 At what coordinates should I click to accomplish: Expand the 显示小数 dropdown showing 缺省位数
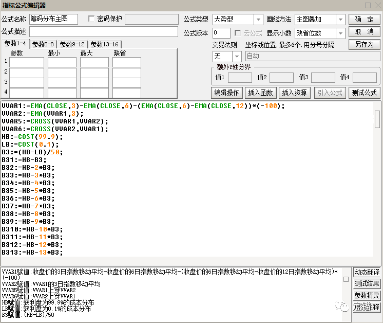340,33
